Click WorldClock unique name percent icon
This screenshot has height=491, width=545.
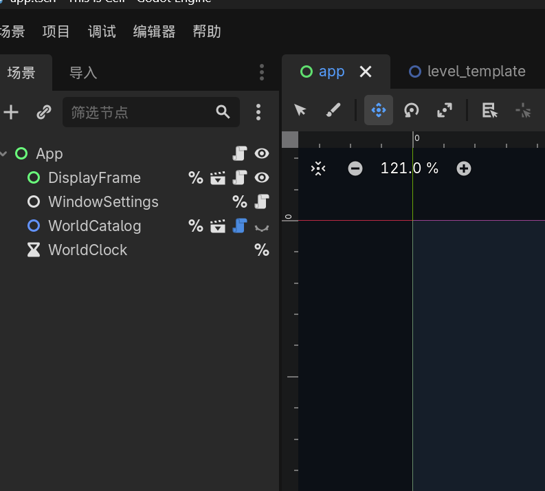262,250
